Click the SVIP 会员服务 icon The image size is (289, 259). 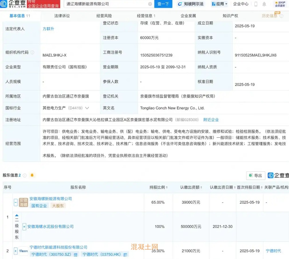pos(280,4)
